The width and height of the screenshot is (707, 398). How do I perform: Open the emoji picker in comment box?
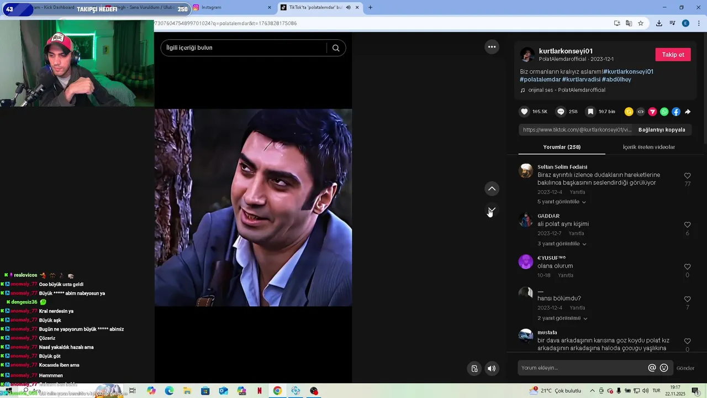(x=664, y=368)
